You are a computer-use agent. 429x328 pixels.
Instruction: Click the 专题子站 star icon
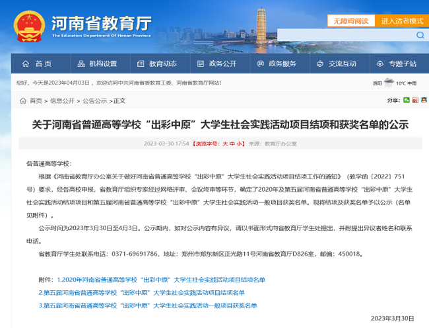379,63
